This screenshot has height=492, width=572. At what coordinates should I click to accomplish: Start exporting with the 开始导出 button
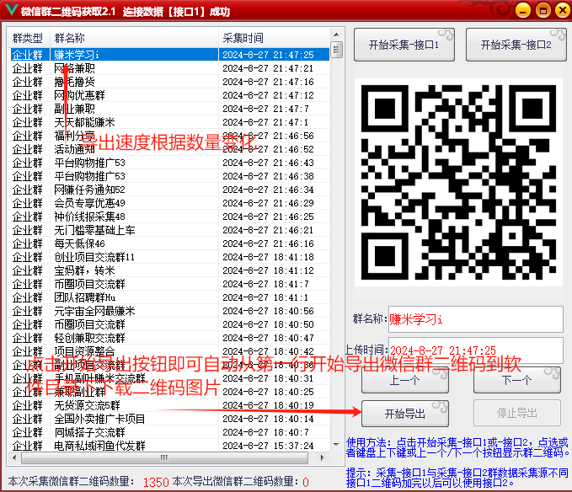[405, 414]
